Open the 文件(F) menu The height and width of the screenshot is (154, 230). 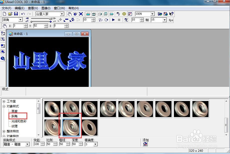[6, 8]
